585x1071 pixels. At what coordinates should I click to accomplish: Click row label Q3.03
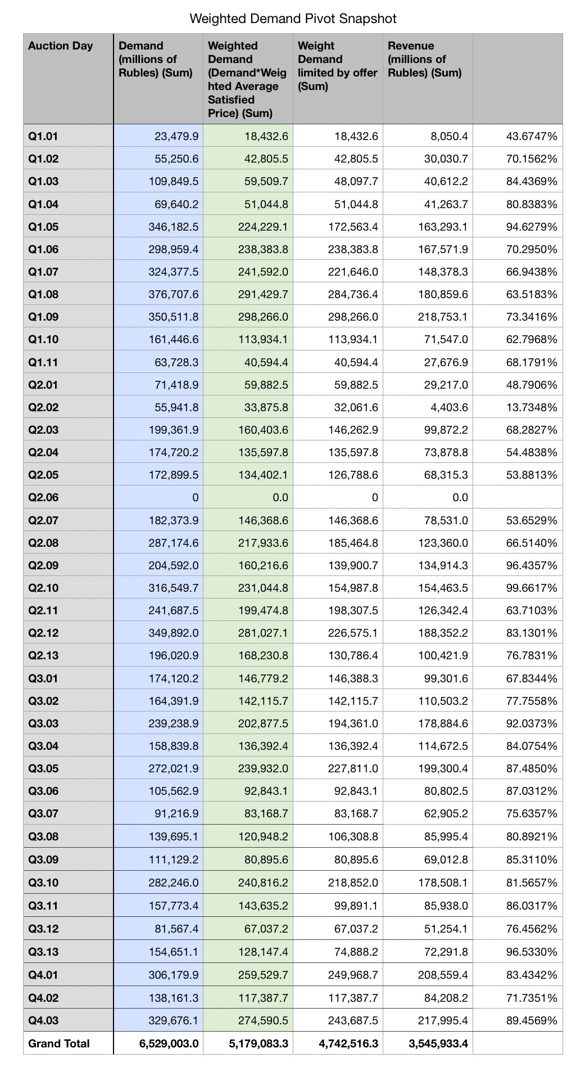[x=68, y=723]
